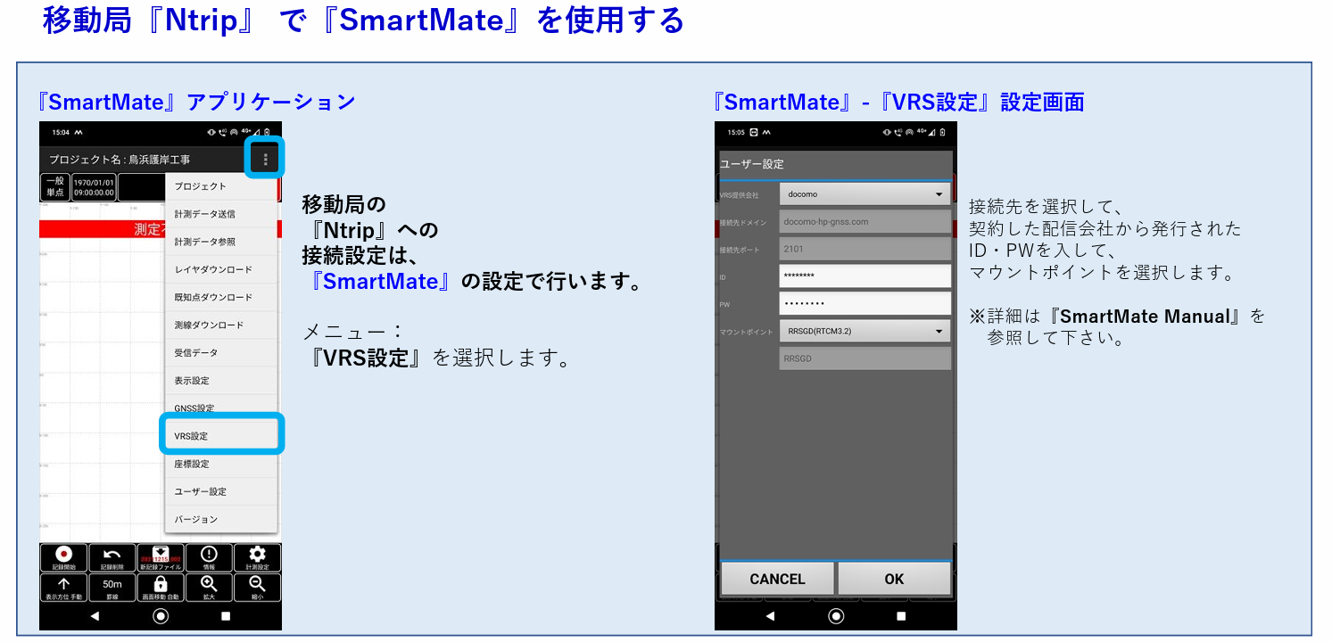Tap the 一般 単点 mode button

55,187
